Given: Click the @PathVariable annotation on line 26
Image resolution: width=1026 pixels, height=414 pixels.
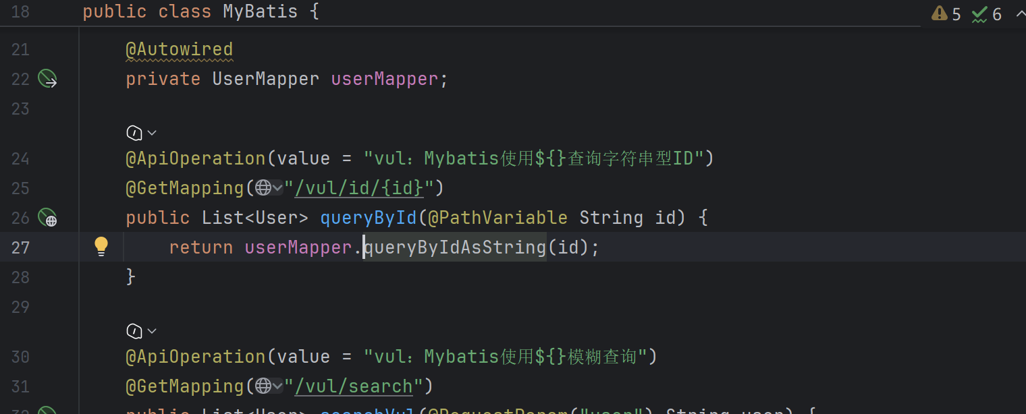Looking at the screenshot, I should point(498,218).
